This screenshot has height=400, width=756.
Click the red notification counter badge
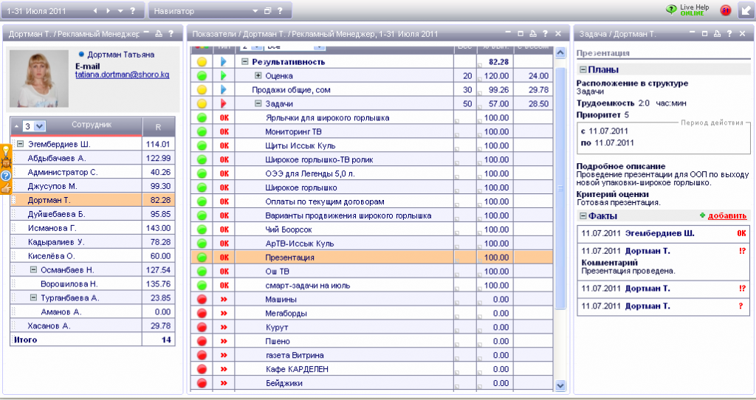pyautogui.click(x=725, y=10)
